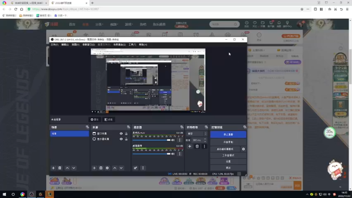Add a new scene with the plus icon
The height and width of the screenshot is (198, 352).
(x=53, y=168)
